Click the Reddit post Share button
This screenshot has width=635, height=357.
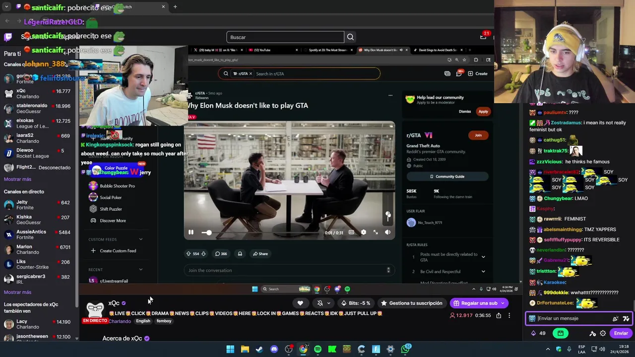pos(260,254)
